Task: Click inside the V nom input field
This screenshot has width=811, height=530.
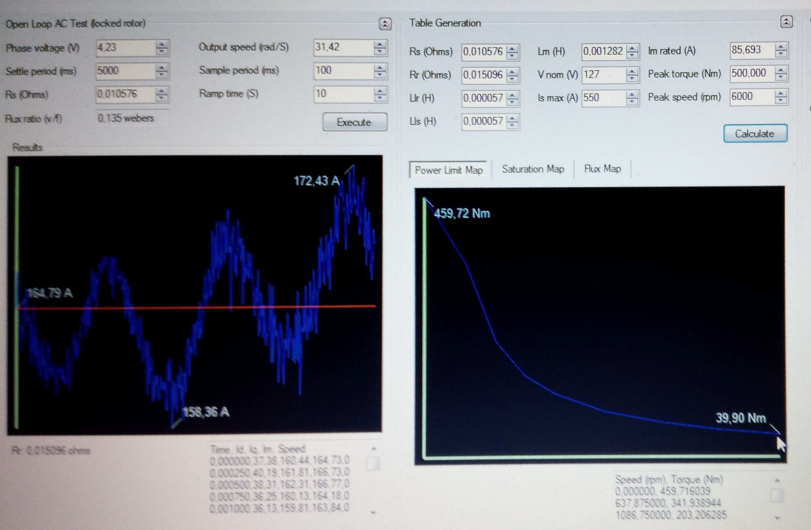Action: pyautogui.click(x=602, y=75)
